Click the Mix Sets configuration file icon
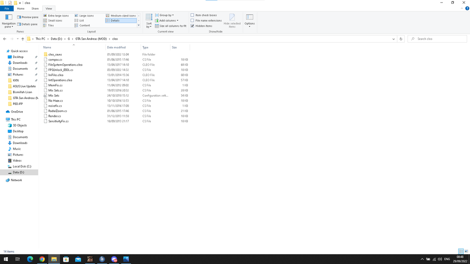Screen dimensions: 470x264 click(x=46, y=95)
